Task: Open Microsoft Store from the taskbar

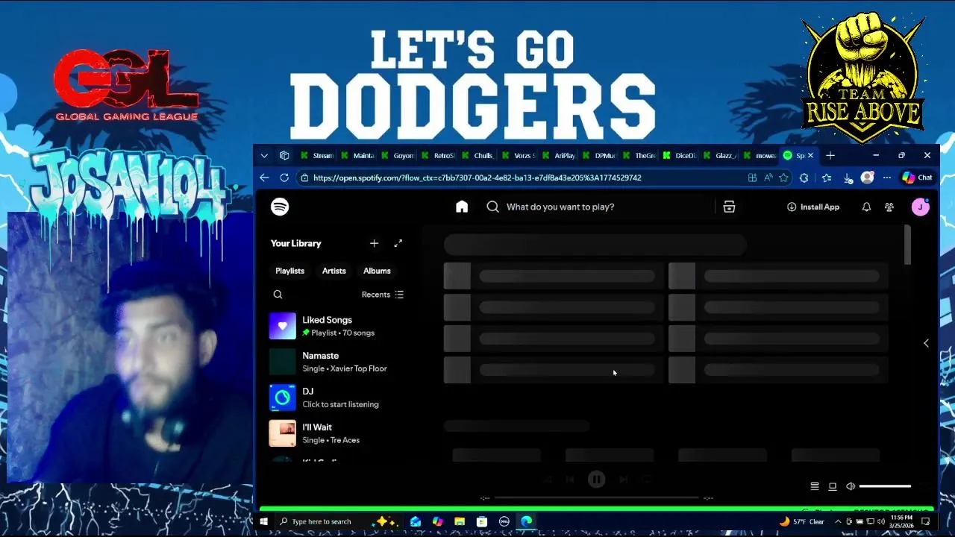Action: click(x=482, y=521)
